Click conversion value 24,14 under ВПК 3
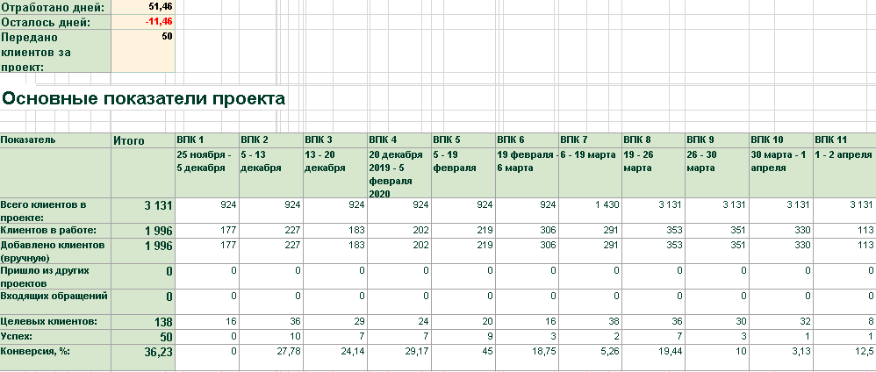Screen dimensions: 876x372 pyautogui.click(x=334, y=357)
